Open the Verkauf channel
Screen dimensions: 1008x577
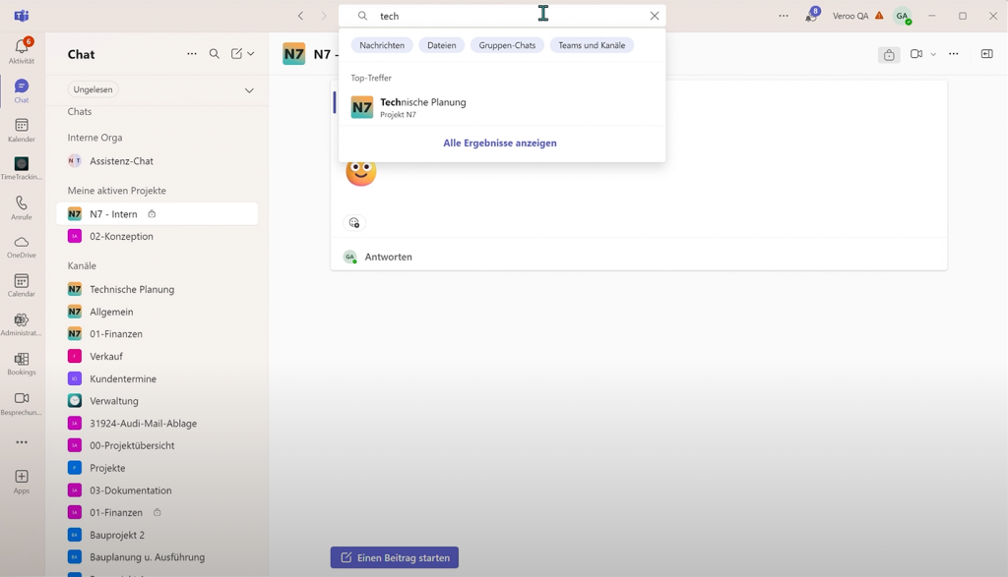157,356
